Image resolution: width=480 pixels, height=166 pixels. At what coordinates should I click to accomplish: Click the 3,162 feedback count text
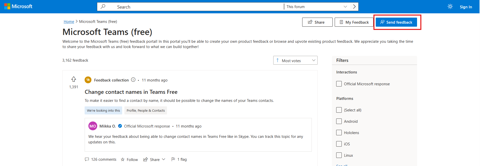[x=75, y=60]
